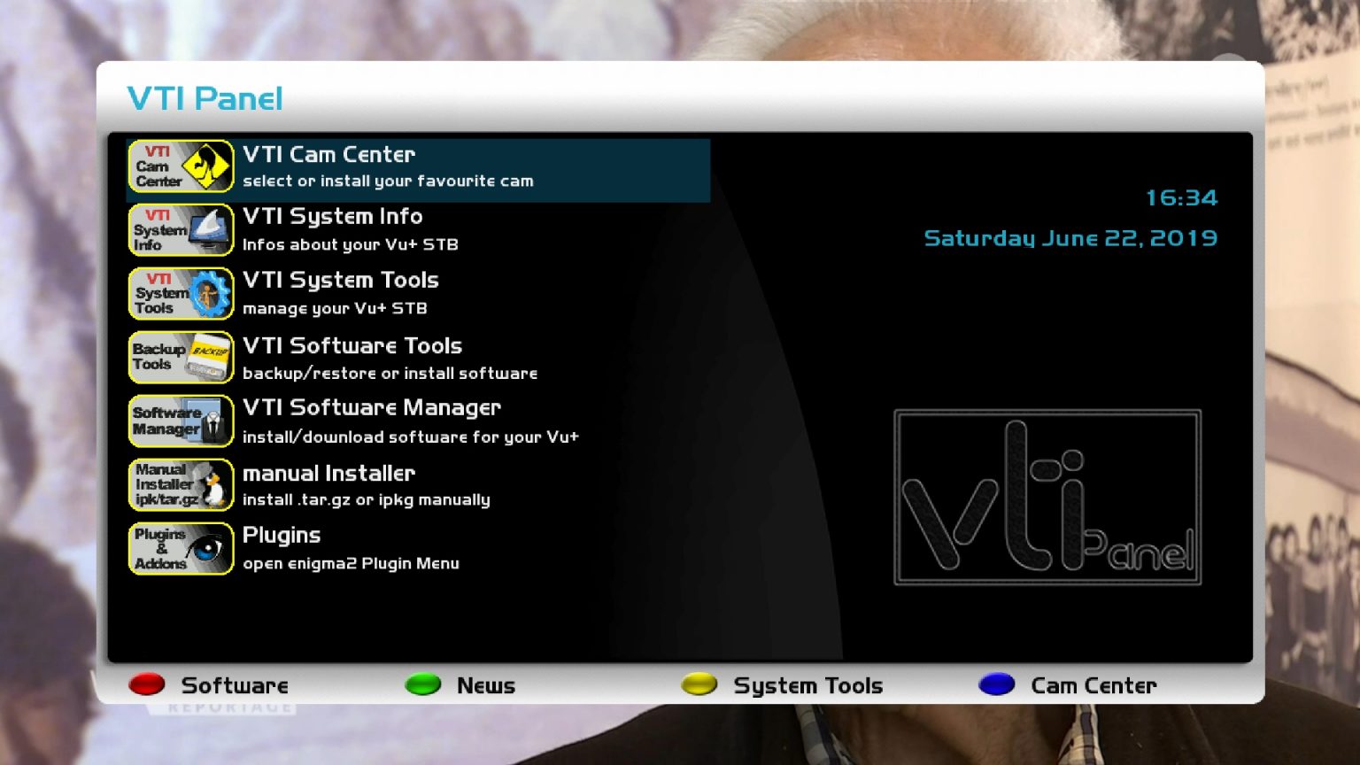The image size is (1360, 765).
Task: Click the 16:34 clock display
Action: tap(1181, 197)
